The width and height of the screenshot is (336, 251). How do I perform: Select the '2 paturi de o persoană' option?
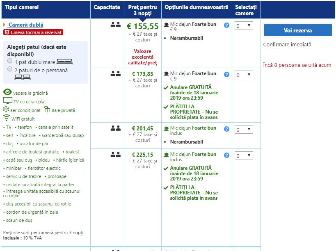pos(10,70)
